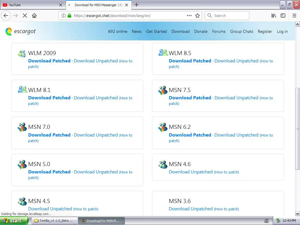This screenshot has height=225, width=300.
Task: Download Unpatched MSN 3.6
Action: (x=190, y=209)
